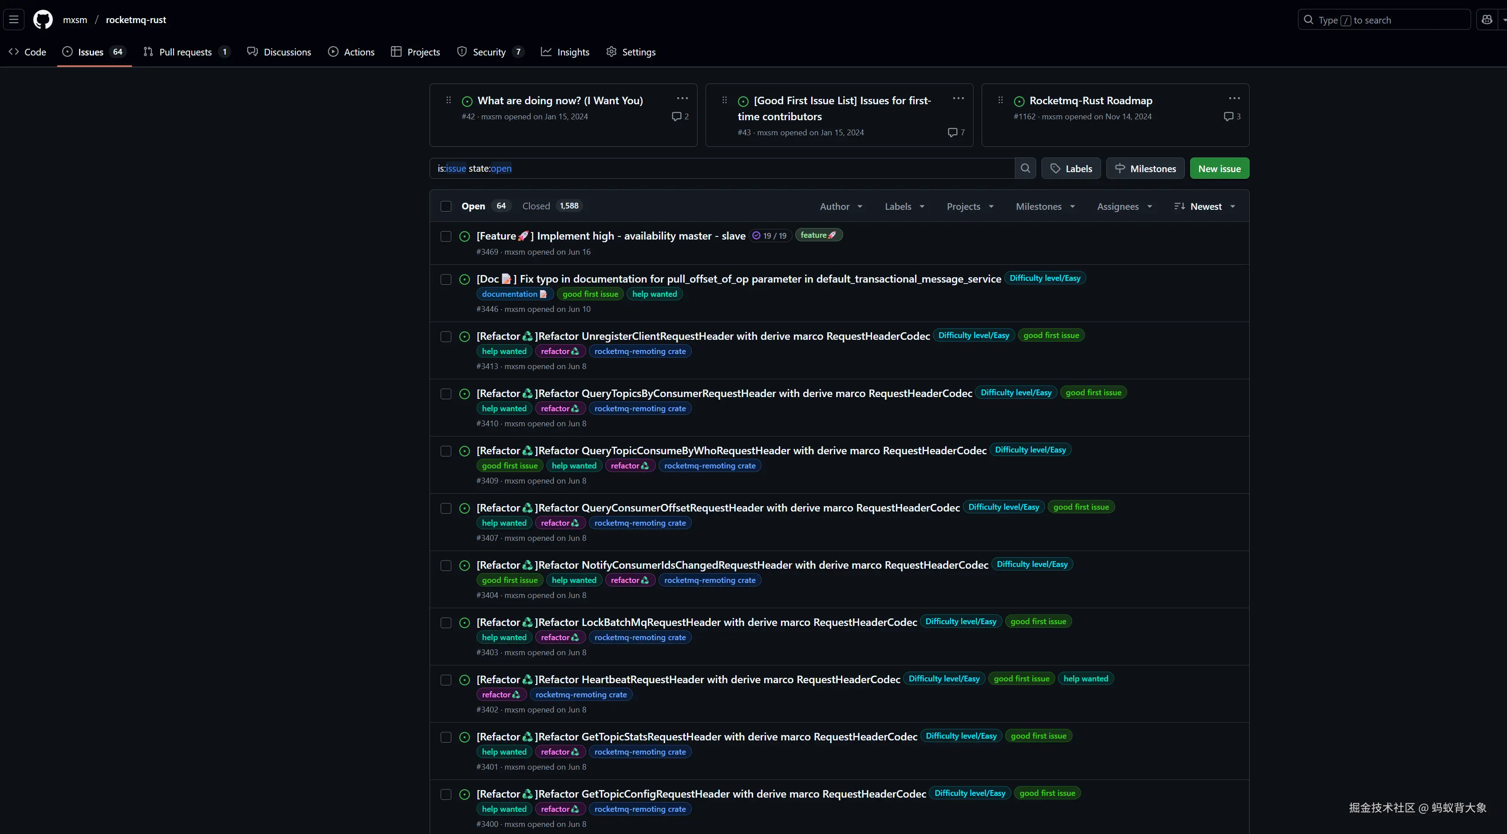
Task: Open the options menu for 'Good First Issue List' pinned issue
Action: 958,98
